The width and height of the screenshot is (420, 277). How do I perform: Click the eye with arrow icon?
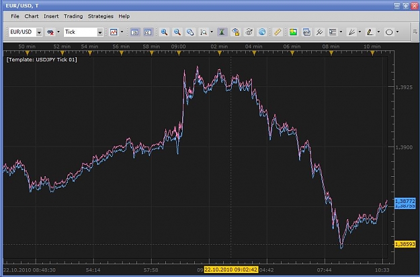click(x=249, y=32)
